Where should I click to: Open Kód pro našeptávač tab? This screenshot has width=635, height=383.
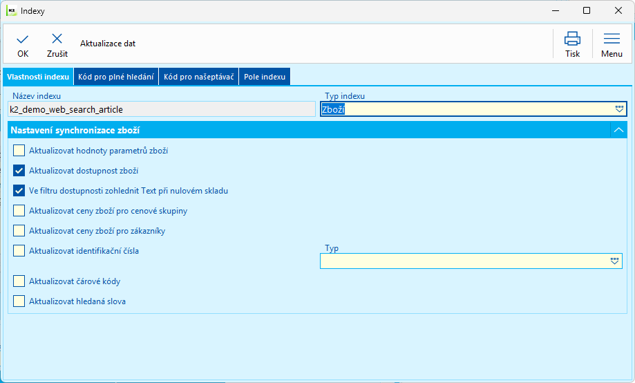[199, 77]
